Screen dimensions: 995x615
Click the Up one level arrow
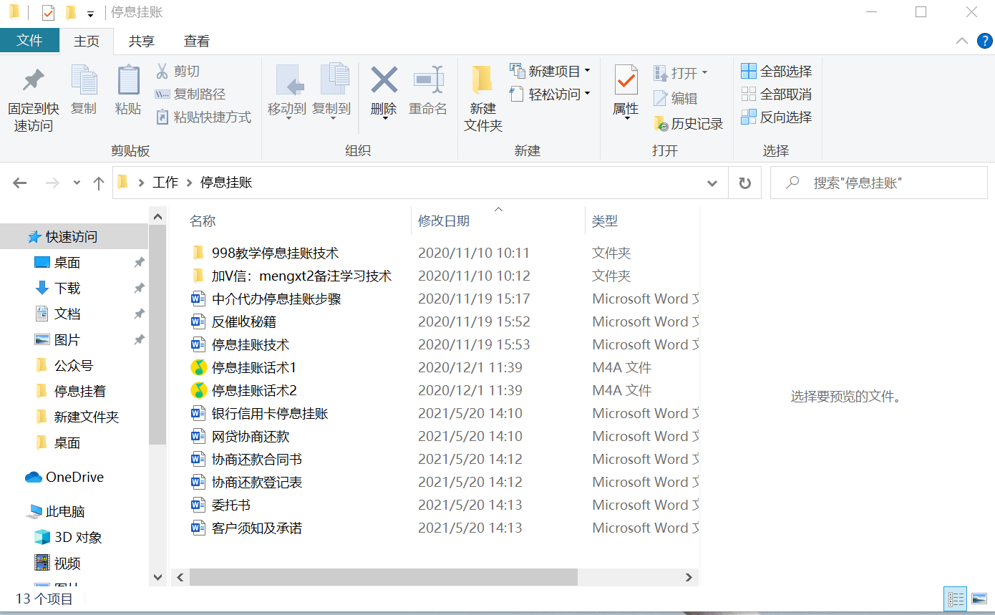[x=99, y=183]
